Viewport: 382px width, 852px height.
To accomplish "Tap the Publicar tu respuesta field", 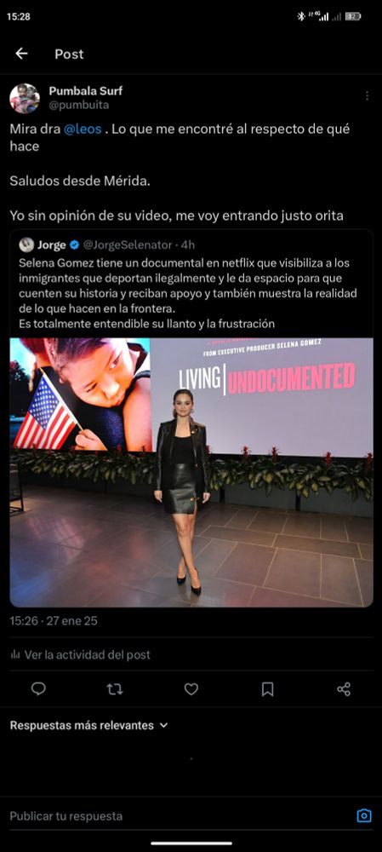I will (179, 815).
